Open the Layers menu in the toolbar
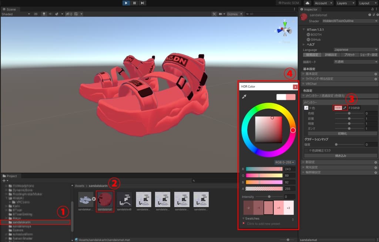 [346, 3]
